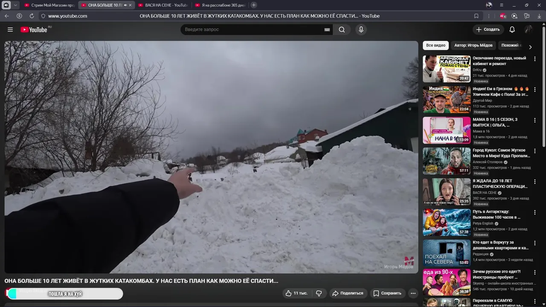546x307 pixels.
Task: Open 'Алексей Столяров' channel name
Action: (x=488, y=162)
